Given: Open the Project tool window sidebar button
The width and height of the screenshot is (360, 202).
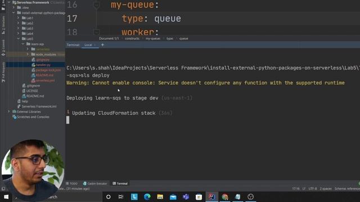Looking at the screenshot, I should tap(3, 6).
